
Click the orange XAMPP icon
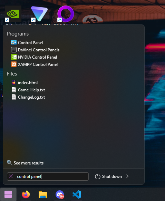pos(14,64)
